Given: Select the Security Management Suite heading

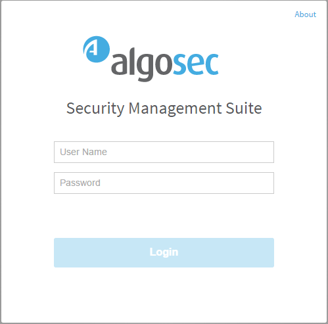Looking at the screenshot, I should (164, 108).
